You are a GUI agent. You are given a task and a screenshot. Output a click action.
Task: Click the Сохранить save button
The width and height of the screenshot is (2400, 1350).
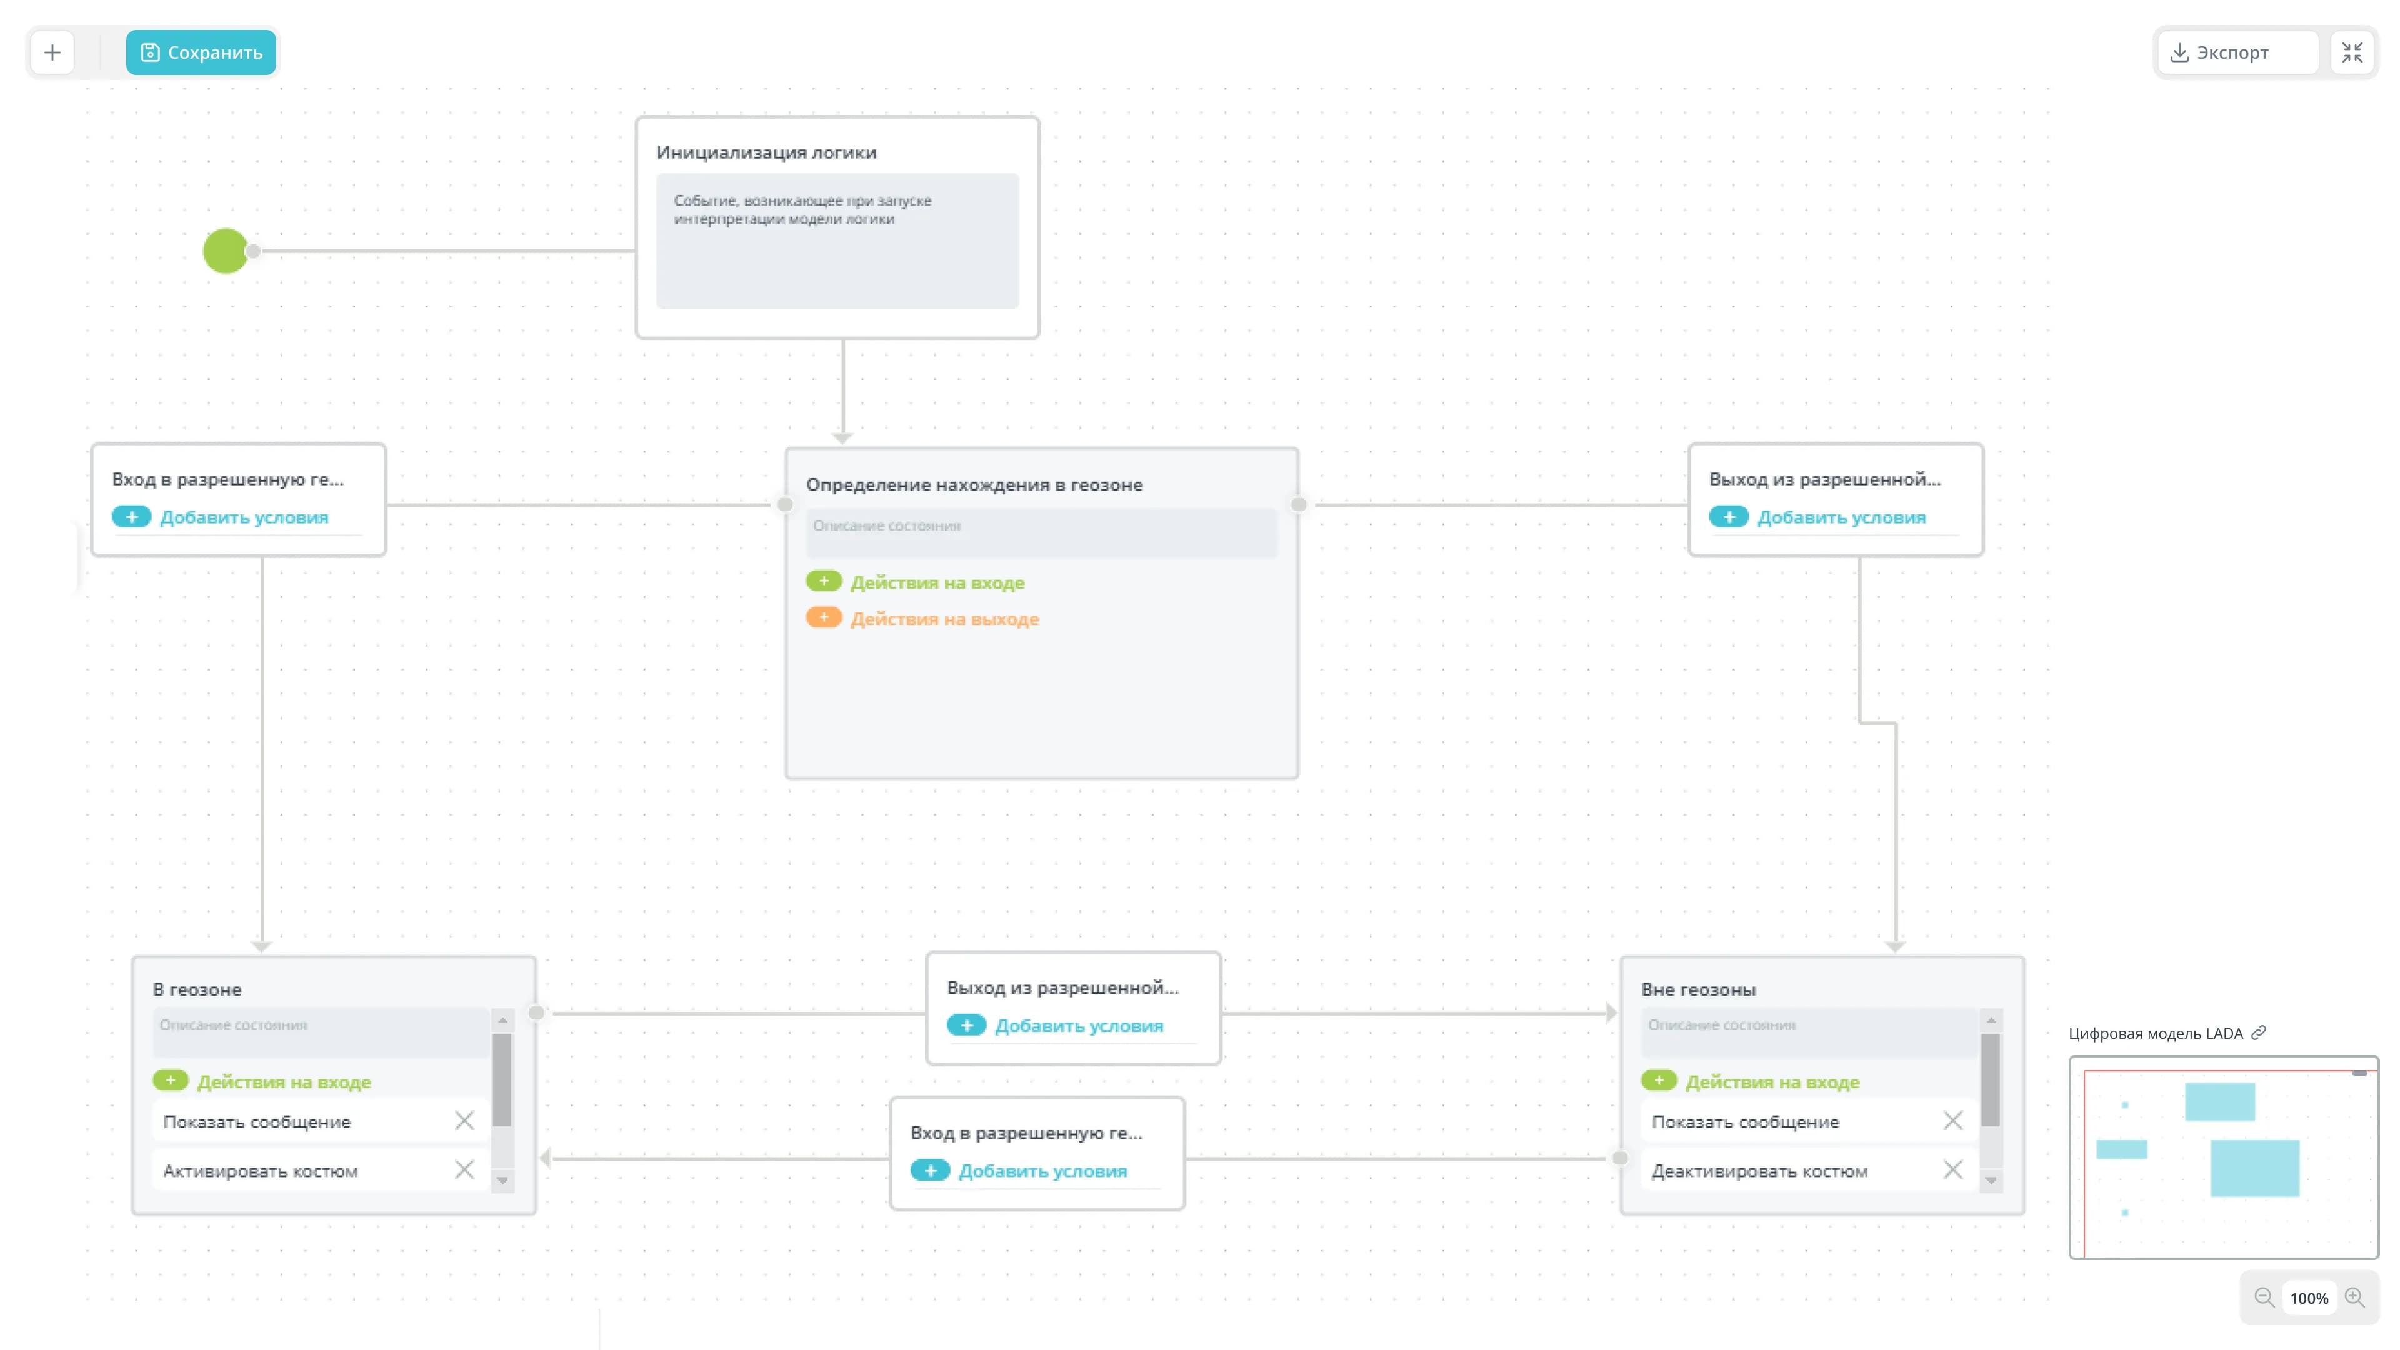tap(201, 52)
